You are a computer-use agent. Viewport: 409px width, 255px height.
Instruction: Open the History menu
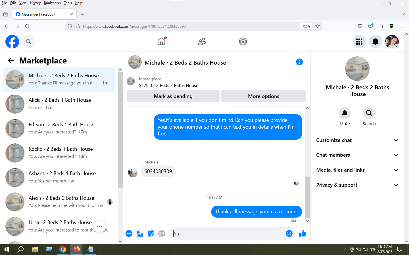(x=35, y=3)
